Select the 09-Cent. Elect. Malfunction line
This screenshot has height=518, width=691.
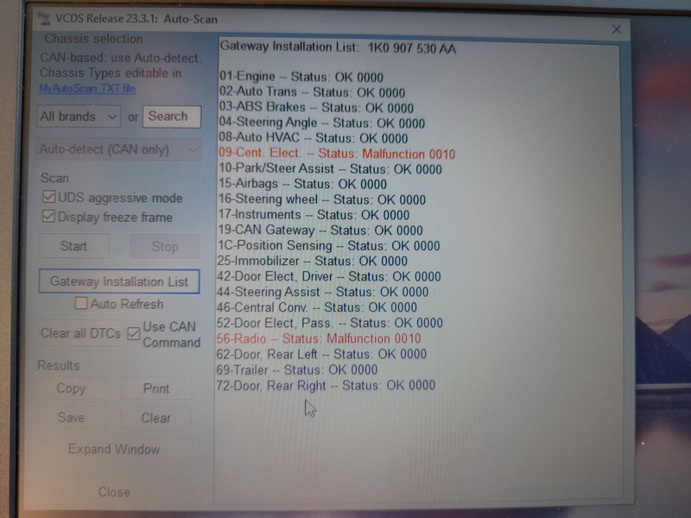[337, 154]
